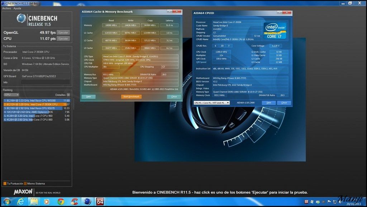Select ranking entry Xeon CPU W5590
367x207 pixels.
pos(37,101)
